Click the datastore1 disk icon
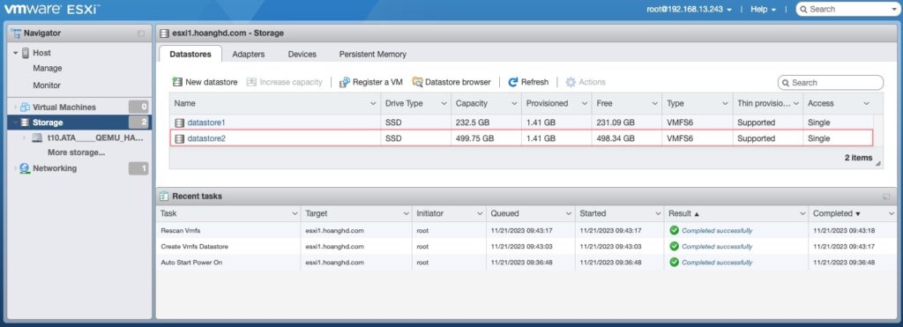 point(180,123)
